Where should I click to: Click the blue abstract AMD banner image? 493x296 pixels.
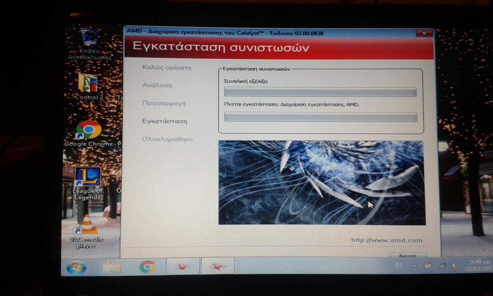click(322, 183)
